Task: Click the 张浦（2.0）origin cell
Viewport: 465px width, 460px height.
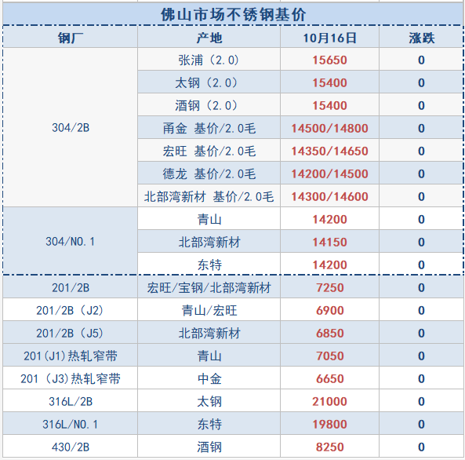Action: [x=209, y=60]
